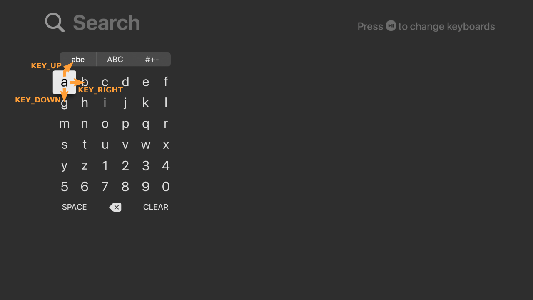The height and width of the screenshot is (300, 533).
Task: Pick the letter z key
Action: [x=85, y=165]
